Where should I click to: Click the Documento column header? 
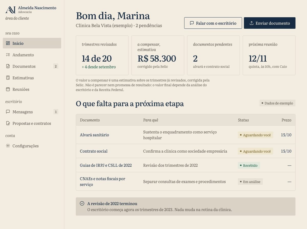(x=90, y=120)
